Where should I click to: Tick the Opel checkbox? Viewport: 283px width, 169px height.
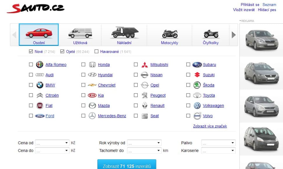[136, 85]
